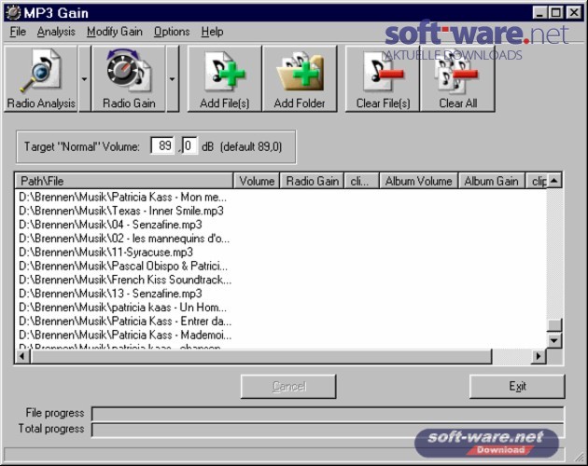
Task: Click the vertical scrollbar thumb
Action: tap(553, 324)
